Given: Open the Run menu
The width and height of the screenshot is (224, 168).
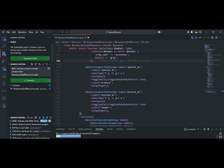Looking at the screenshot, I should coord(42,32).
